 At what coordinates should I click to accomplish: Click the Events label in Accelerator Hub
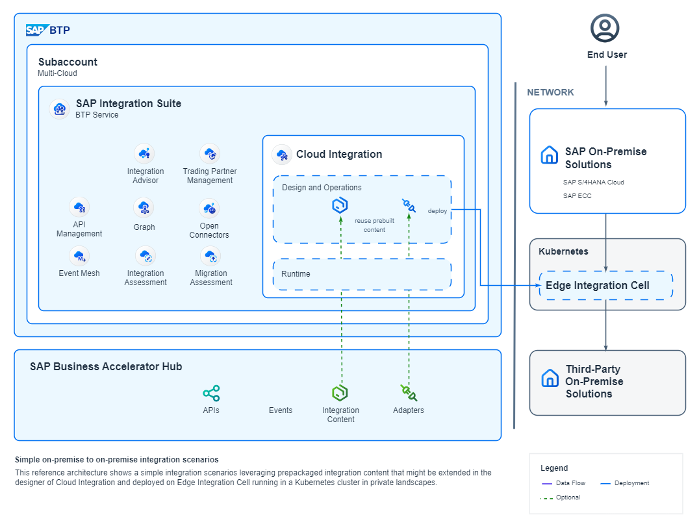(x=281, y=410)
